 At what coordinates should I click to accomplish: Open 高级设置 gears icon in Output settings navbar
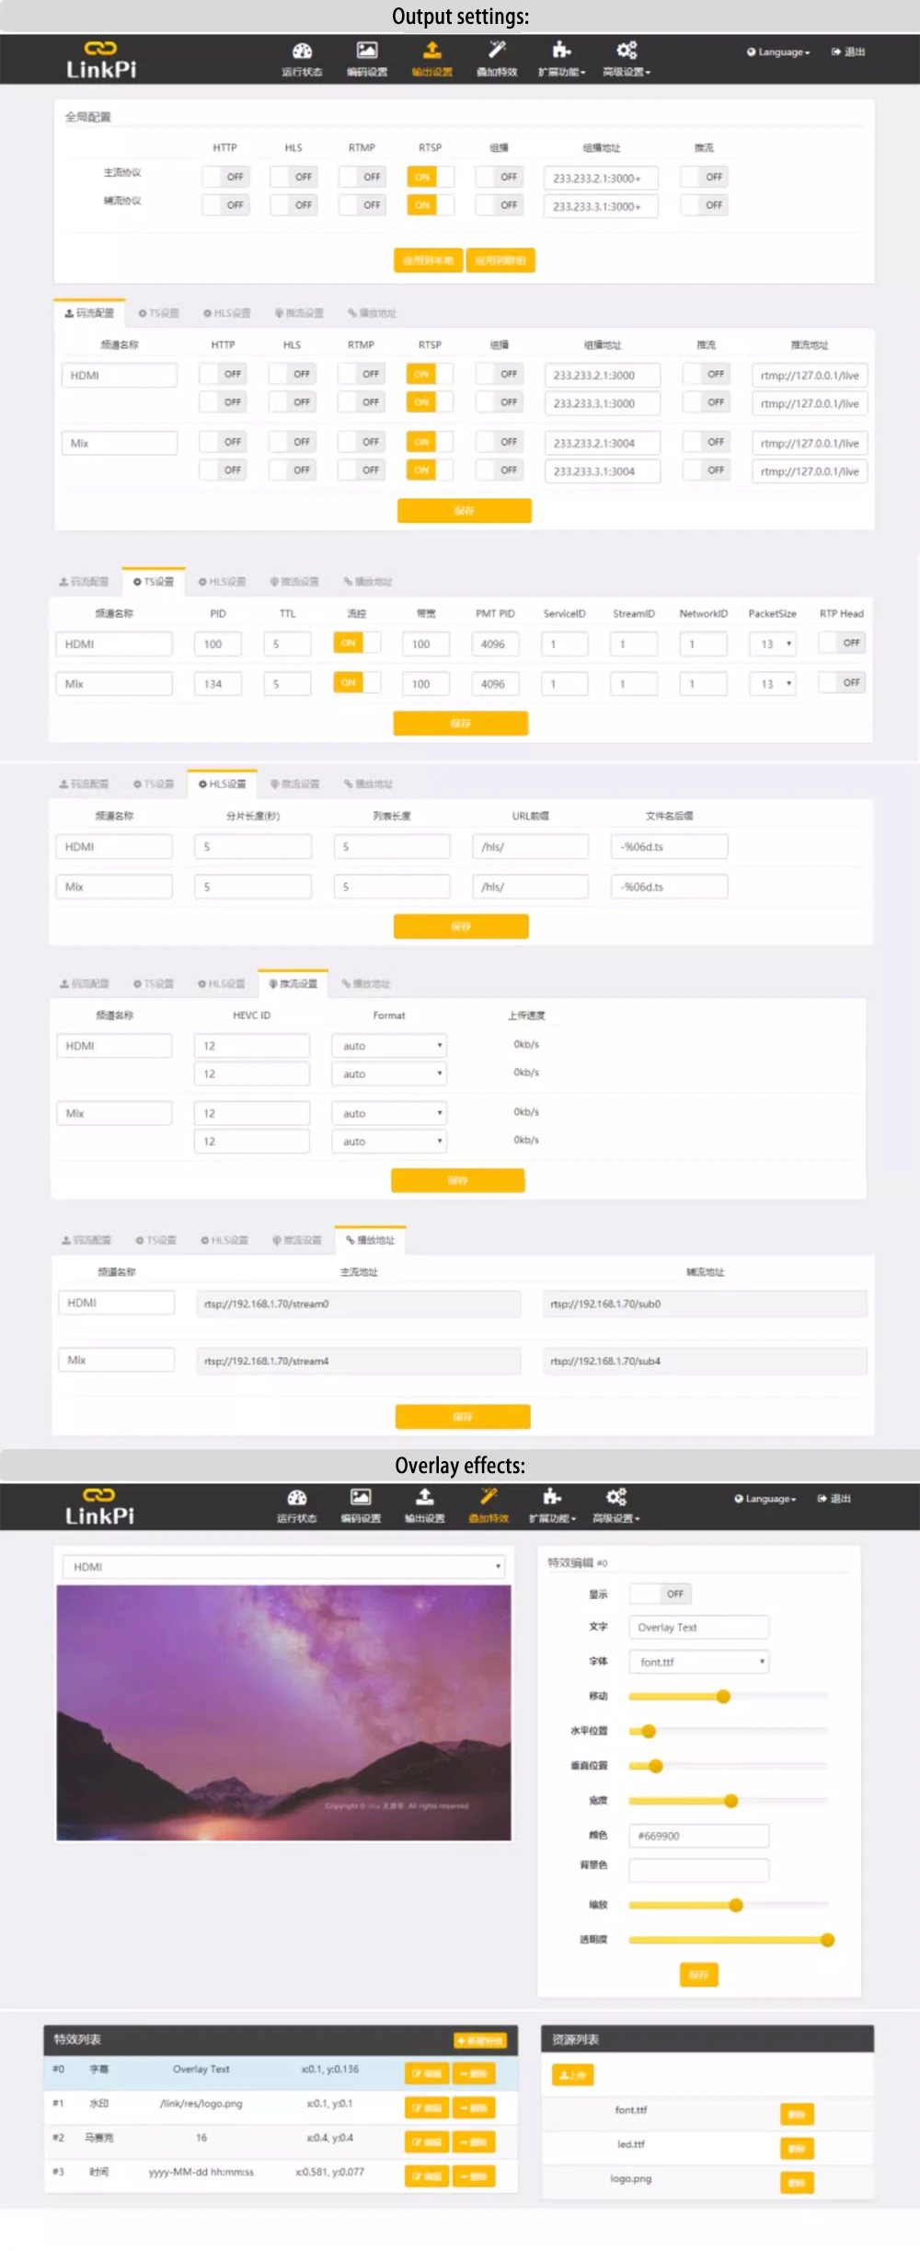point(627,50)
